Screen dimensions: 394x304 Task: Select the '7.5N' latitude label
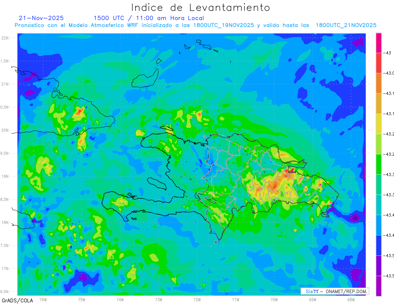5,245
